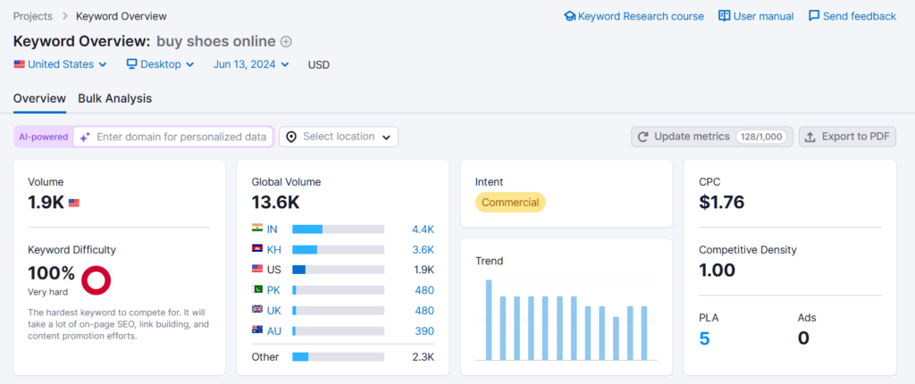The height and width of the screenshot is (384, 915).
Task: Click the refresh icon on Update metrics
Action: coord(643,137)
